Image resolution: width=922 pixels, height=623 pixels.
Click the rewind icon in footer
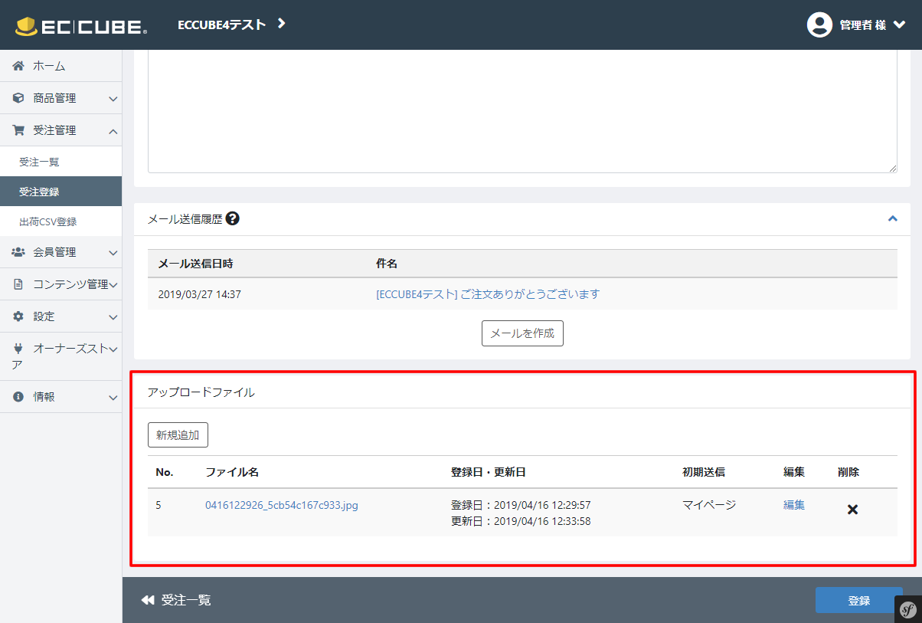[x=148, y=600]
